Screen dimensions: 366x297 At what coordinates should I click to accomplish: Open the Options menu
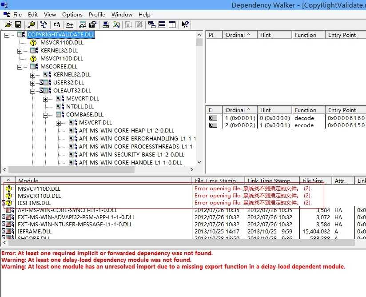pos(72,15)
